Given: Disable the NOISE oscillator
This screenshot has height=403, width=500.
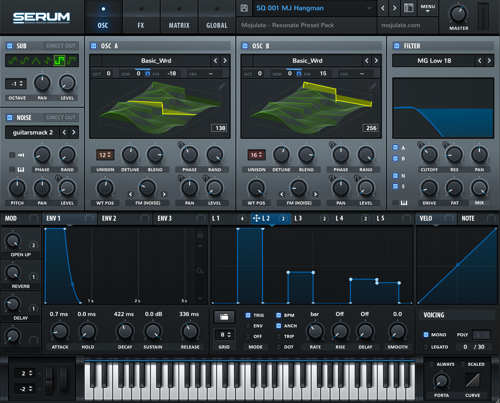Looking at the screenshot, I should point(10,118).
